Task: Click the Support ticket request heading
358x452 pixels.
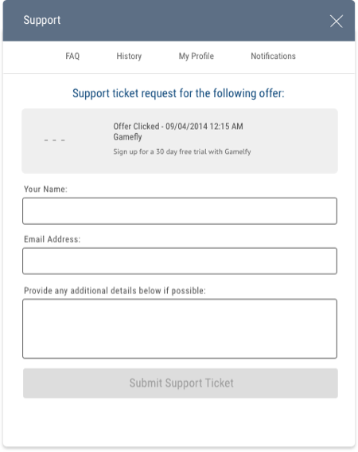Action: pos(178,93)
